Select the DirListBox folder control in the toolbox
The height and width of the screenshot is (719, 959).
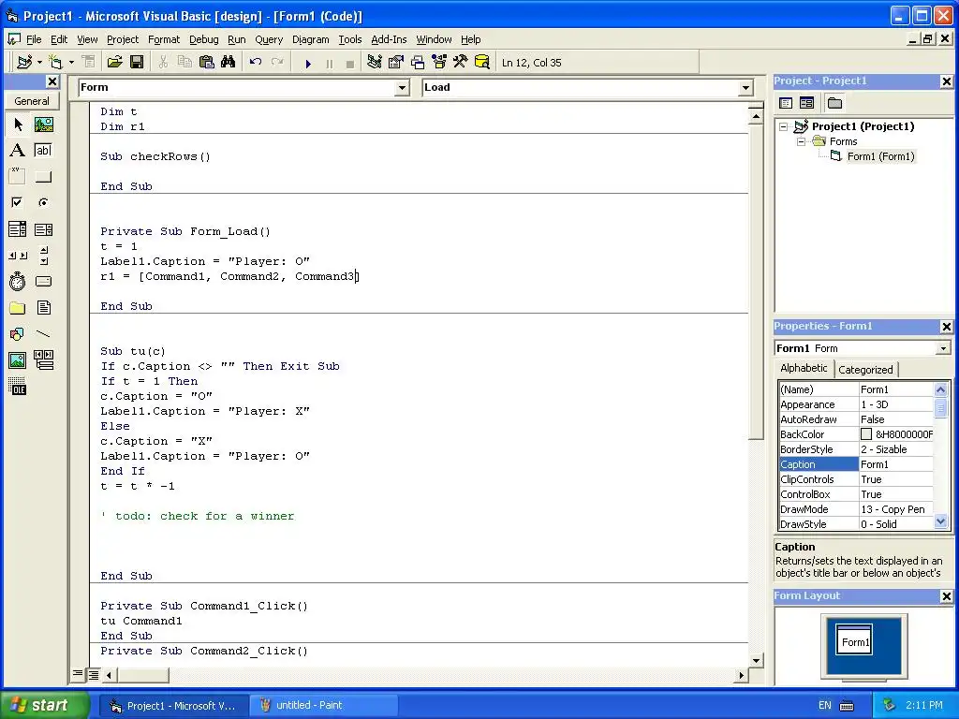tap(18, 307)
